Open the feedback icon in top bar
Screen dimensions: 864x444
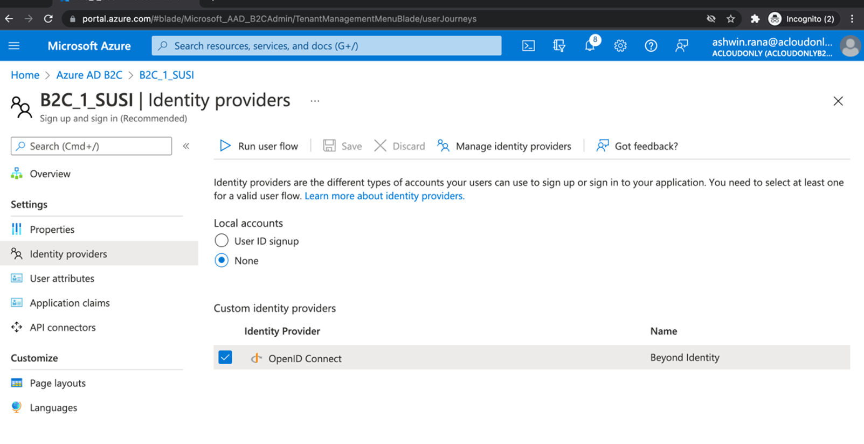tap(681, 46)
